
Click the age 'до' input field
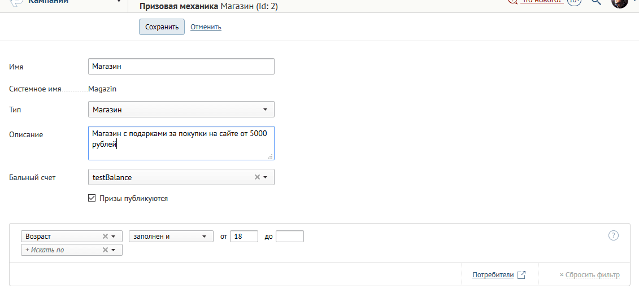pos(290,237)
